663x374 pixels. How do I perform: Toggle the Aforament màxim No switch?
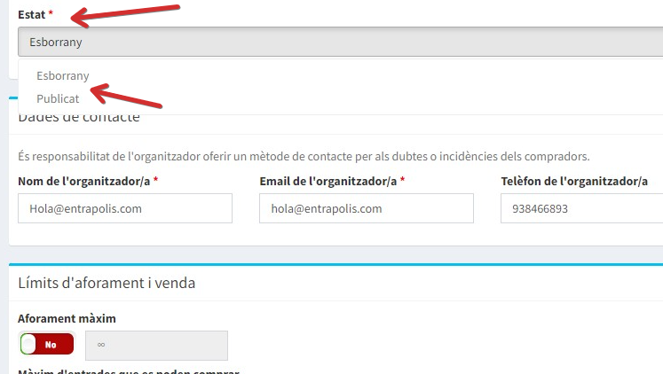[x=47, y=344]
